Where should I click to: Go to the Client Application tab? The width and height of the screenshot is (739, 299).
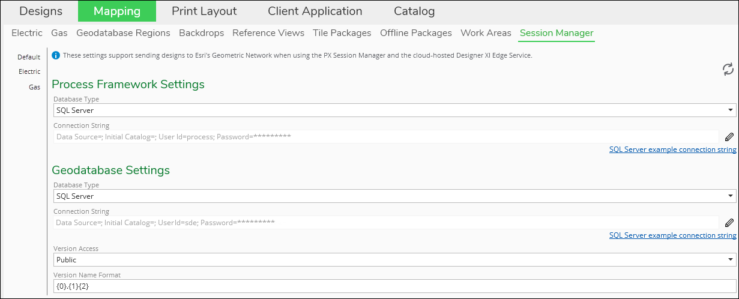315,11
